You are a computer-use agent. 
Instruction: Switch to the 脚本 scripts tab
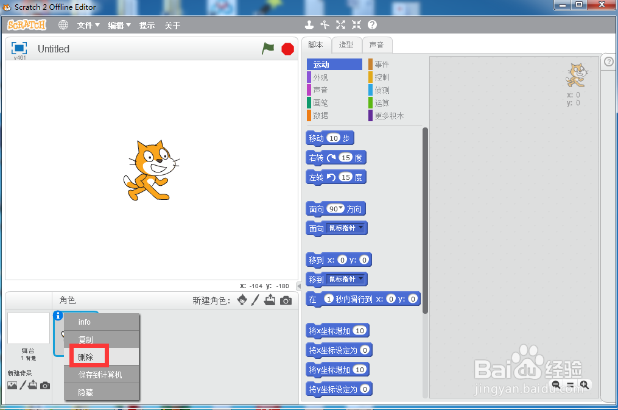316,45
